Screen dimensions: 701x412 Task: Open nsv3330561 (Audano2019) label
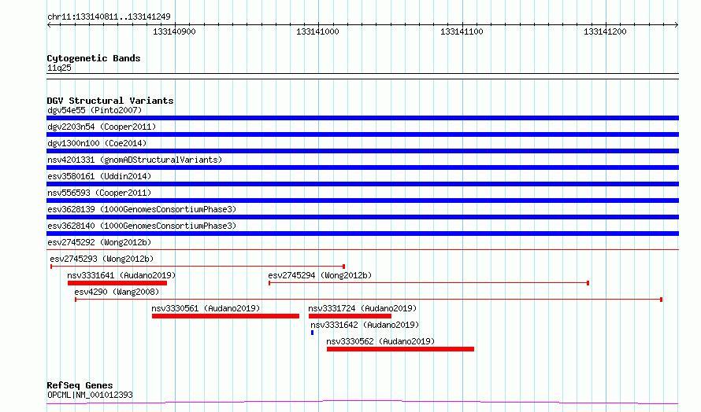coord(206,308)
